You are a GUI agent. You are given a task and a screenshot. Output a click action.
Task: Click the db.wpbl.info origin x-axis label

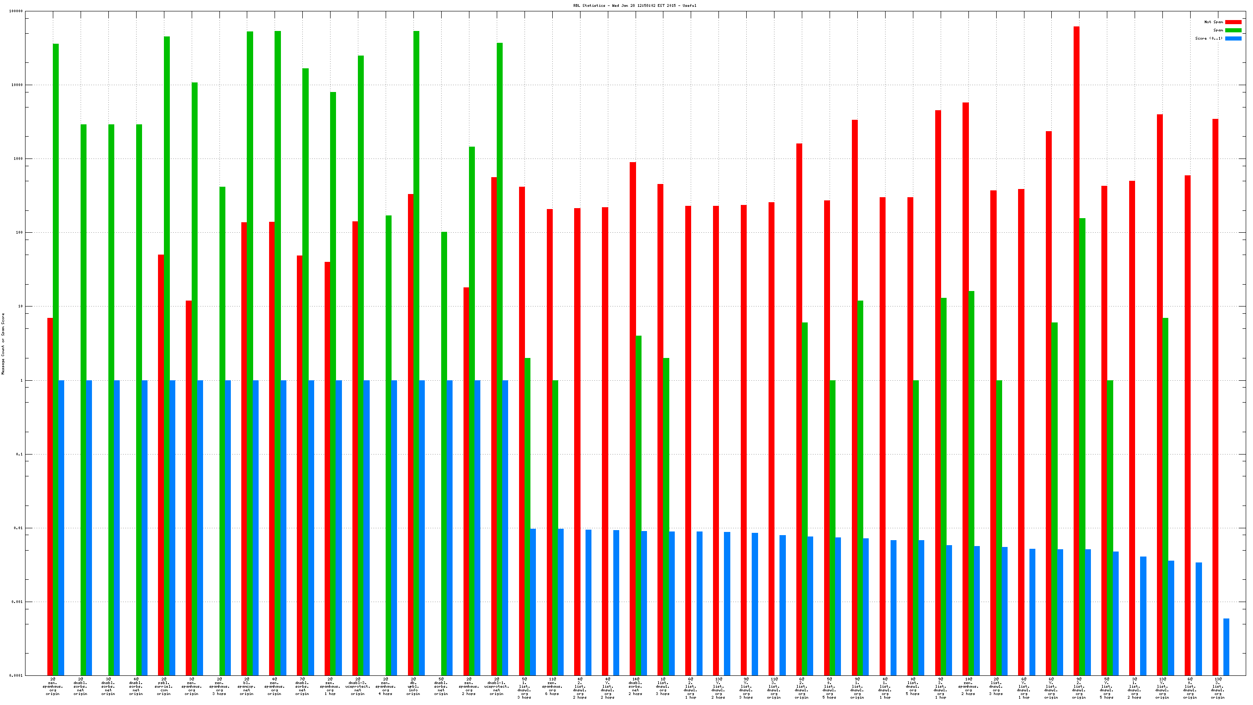coord(413,686)
